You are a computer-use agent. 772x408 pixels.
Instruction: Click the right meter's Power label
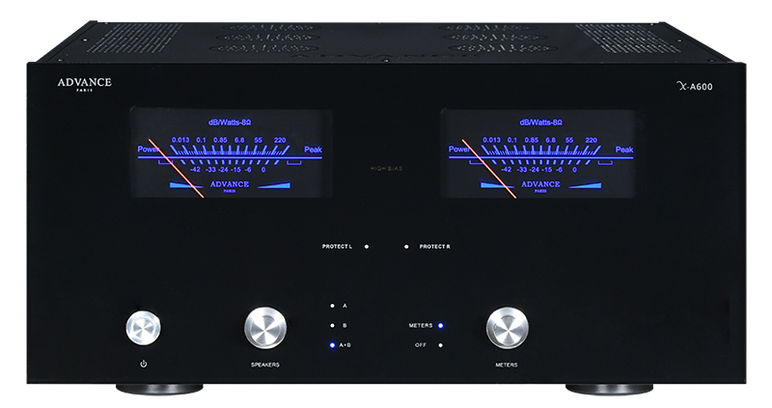pyautogui.click(x=459, y=150)
